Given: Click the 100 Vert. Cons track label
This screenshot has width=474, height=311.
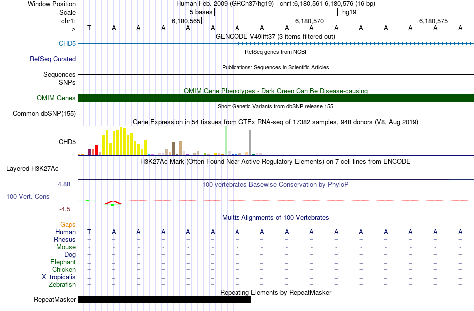Looking at the screenshot, I should (x=28, y=196).
